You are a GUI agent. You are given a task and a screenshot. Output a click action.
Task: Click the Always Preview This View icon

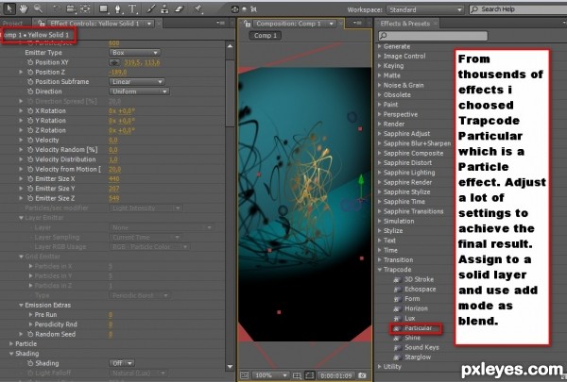[x=245, y=375]
